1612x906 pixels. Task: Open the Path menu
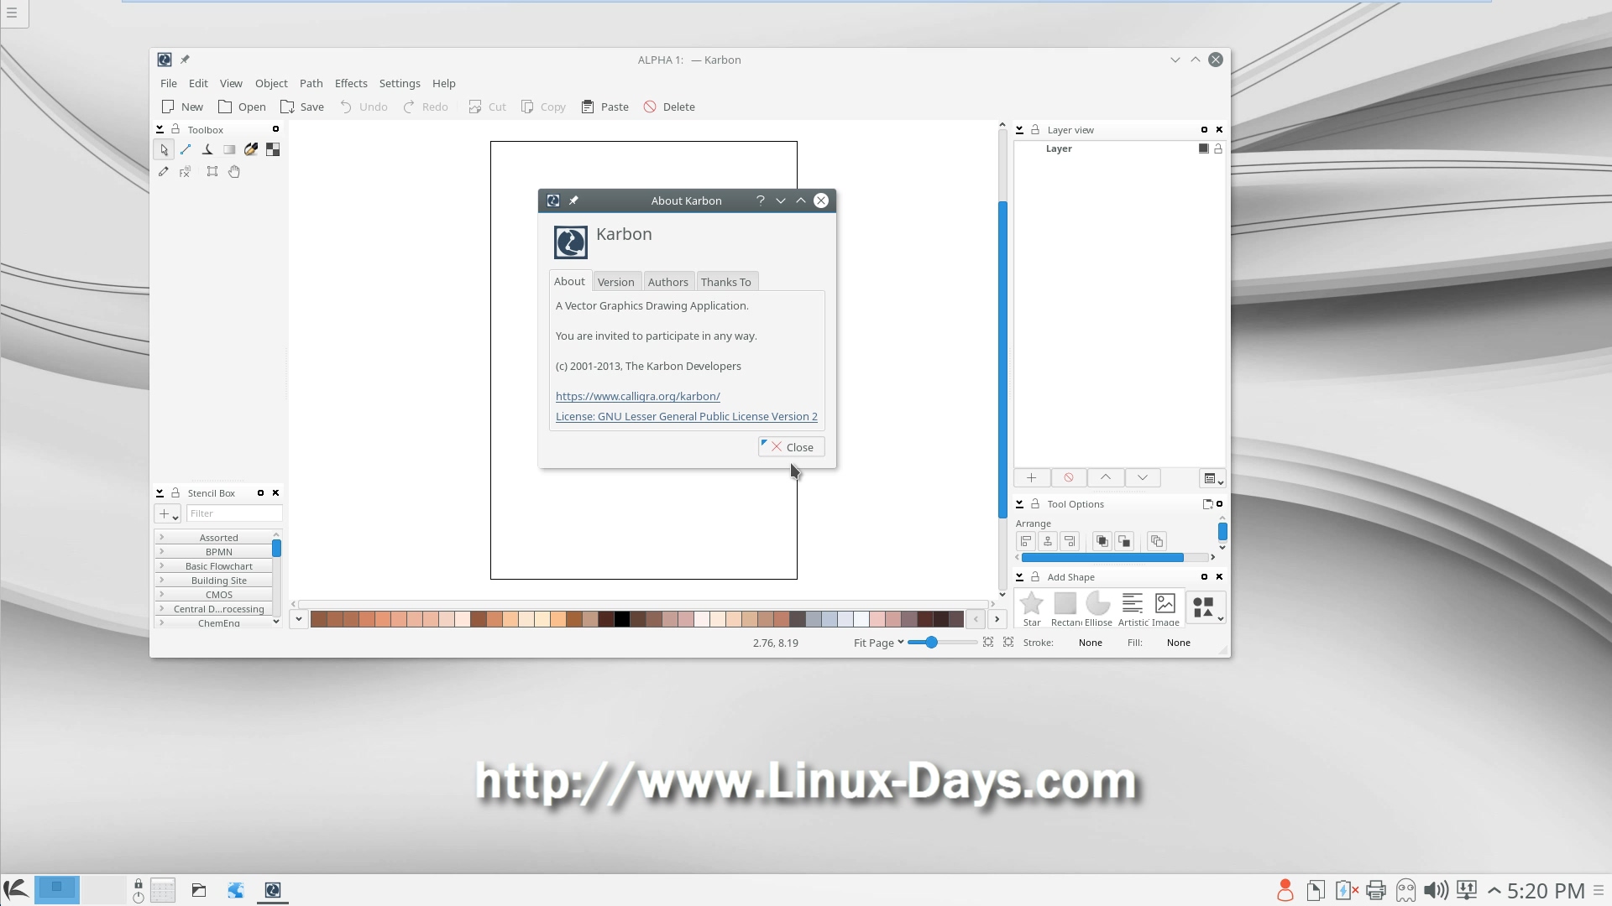(311, 83)
